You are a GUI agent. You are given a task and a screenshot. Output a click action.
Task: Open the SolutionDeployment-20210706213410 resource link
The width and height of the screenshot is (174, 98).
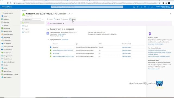point(63,50)
